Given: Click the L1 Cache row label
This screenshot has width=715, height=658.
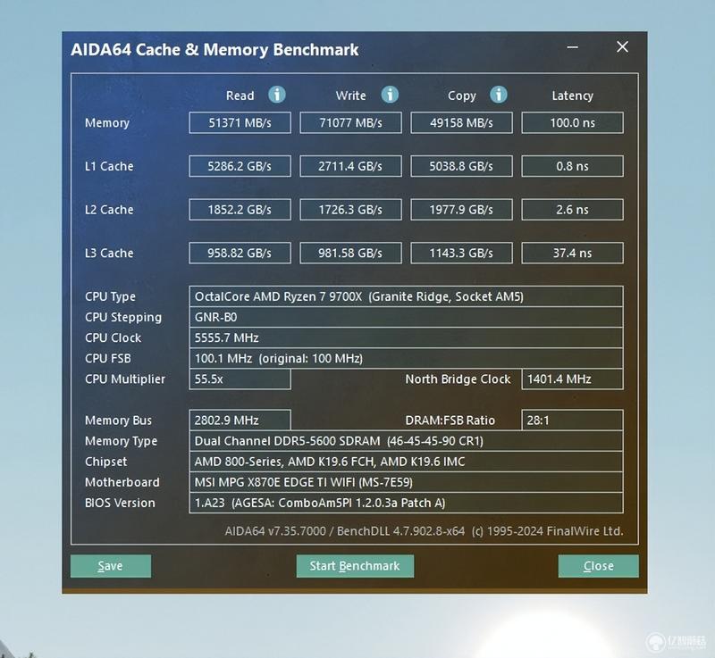Looking at the screenshot, I should click(x=109, y=166).
